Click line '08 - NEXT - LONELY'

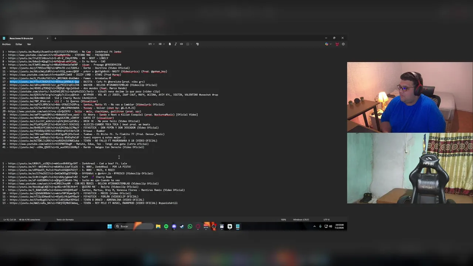point(95,58)
